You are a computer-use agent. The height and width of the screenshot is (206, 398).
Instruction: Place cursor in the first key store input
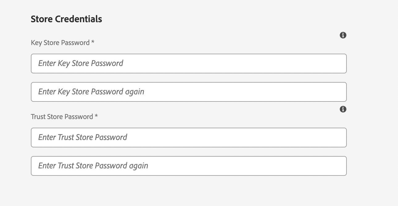189,64
